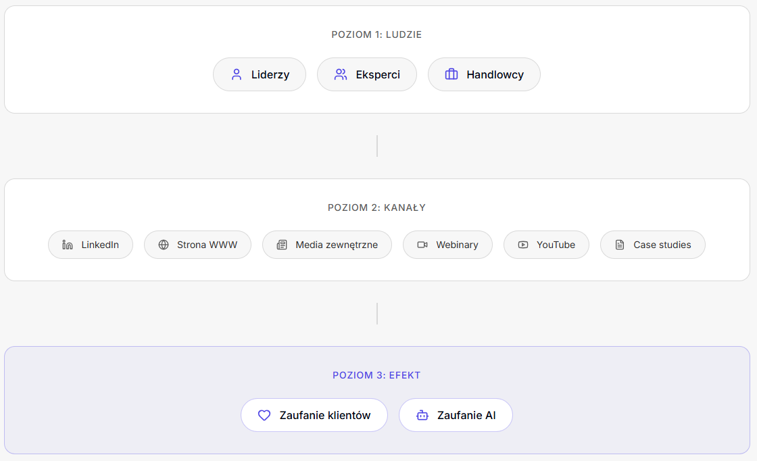Click the people icon beside Eksperci
757x461 pixels.
[341, 74]
